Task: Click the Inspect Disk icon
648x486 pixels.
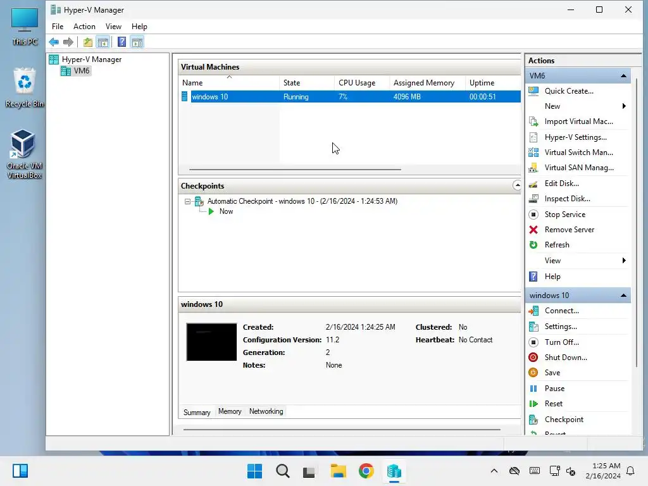Action: (533, 199)
